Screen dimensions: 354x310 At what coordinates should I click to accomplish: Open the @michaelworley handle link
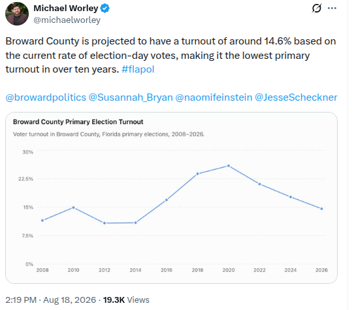coord(67,20)
